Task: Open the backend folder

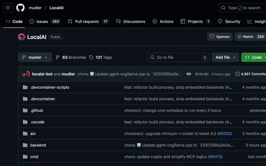Action: (x=38, y=145)
